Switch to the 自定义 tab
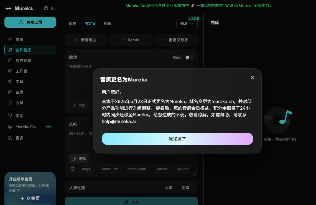 point(90,24)
